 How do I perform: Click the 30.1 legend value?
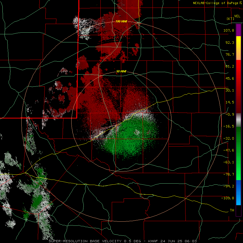click(x=230, y=90)
